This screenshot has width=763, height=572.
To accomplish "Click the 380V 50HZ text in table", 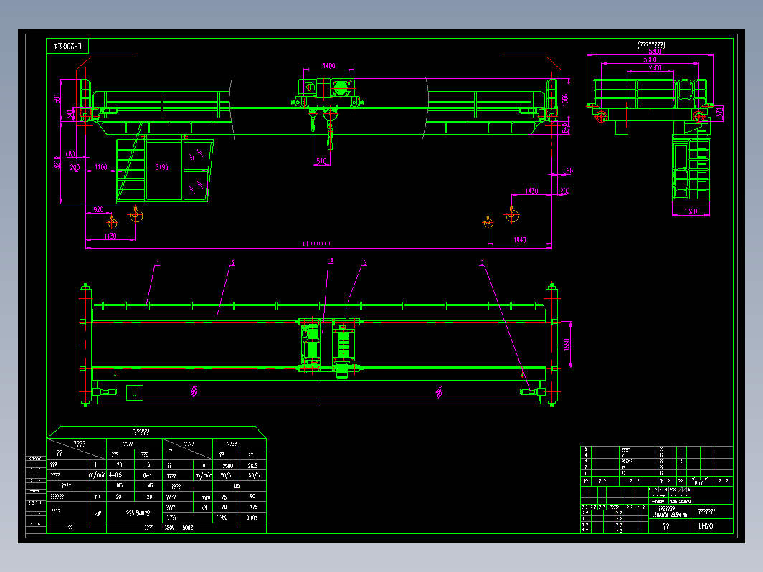I will pos(179,528).
